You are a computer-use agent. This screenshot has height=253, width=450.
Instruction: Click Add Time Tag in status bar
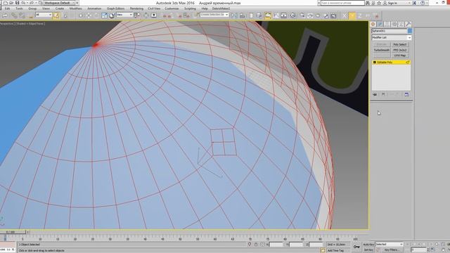[x=335, y=250]
